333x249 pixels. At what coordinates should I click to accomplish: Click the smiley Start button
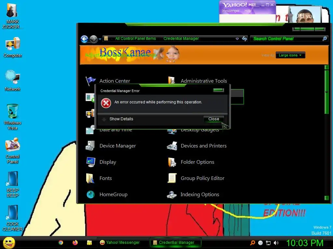9,243
